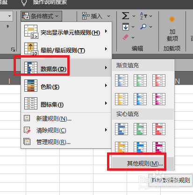Expand the Fill dropdown arrow
Image resolution: width=193 pixels, height=195 pixels.
coord(133,27)
